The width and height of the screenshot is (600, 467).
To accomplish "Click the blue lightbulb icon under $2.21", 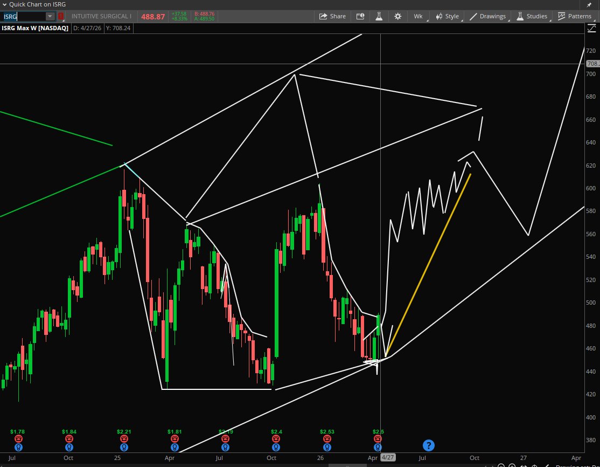I will pyautogui.click(x=124, y=447).
